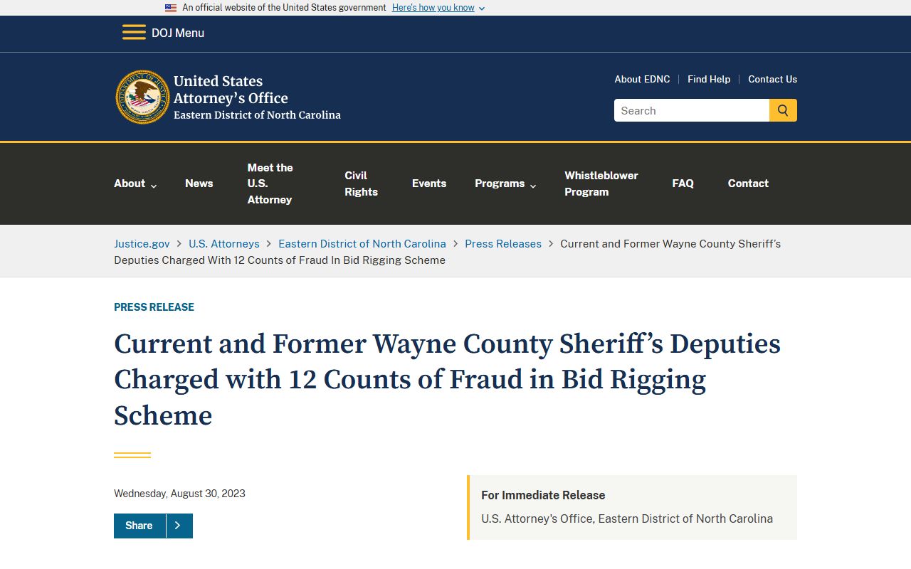Click the yellow search magnifier button
The width and height of the screenshot is (911, 569).
[x=783, y=110]
